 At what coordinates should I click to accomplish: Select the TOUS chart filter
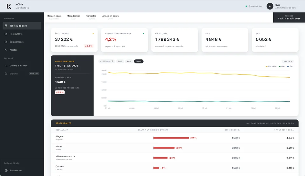pos(139,62)
